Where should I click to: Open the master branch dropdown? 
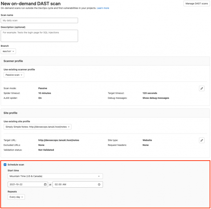(x=8, y=51)
